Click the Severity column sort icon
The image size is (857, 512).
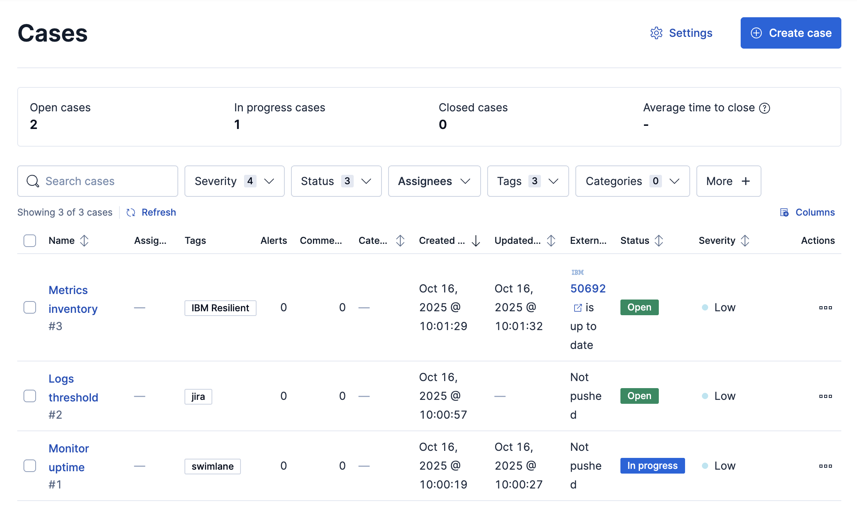click(745, 240)
